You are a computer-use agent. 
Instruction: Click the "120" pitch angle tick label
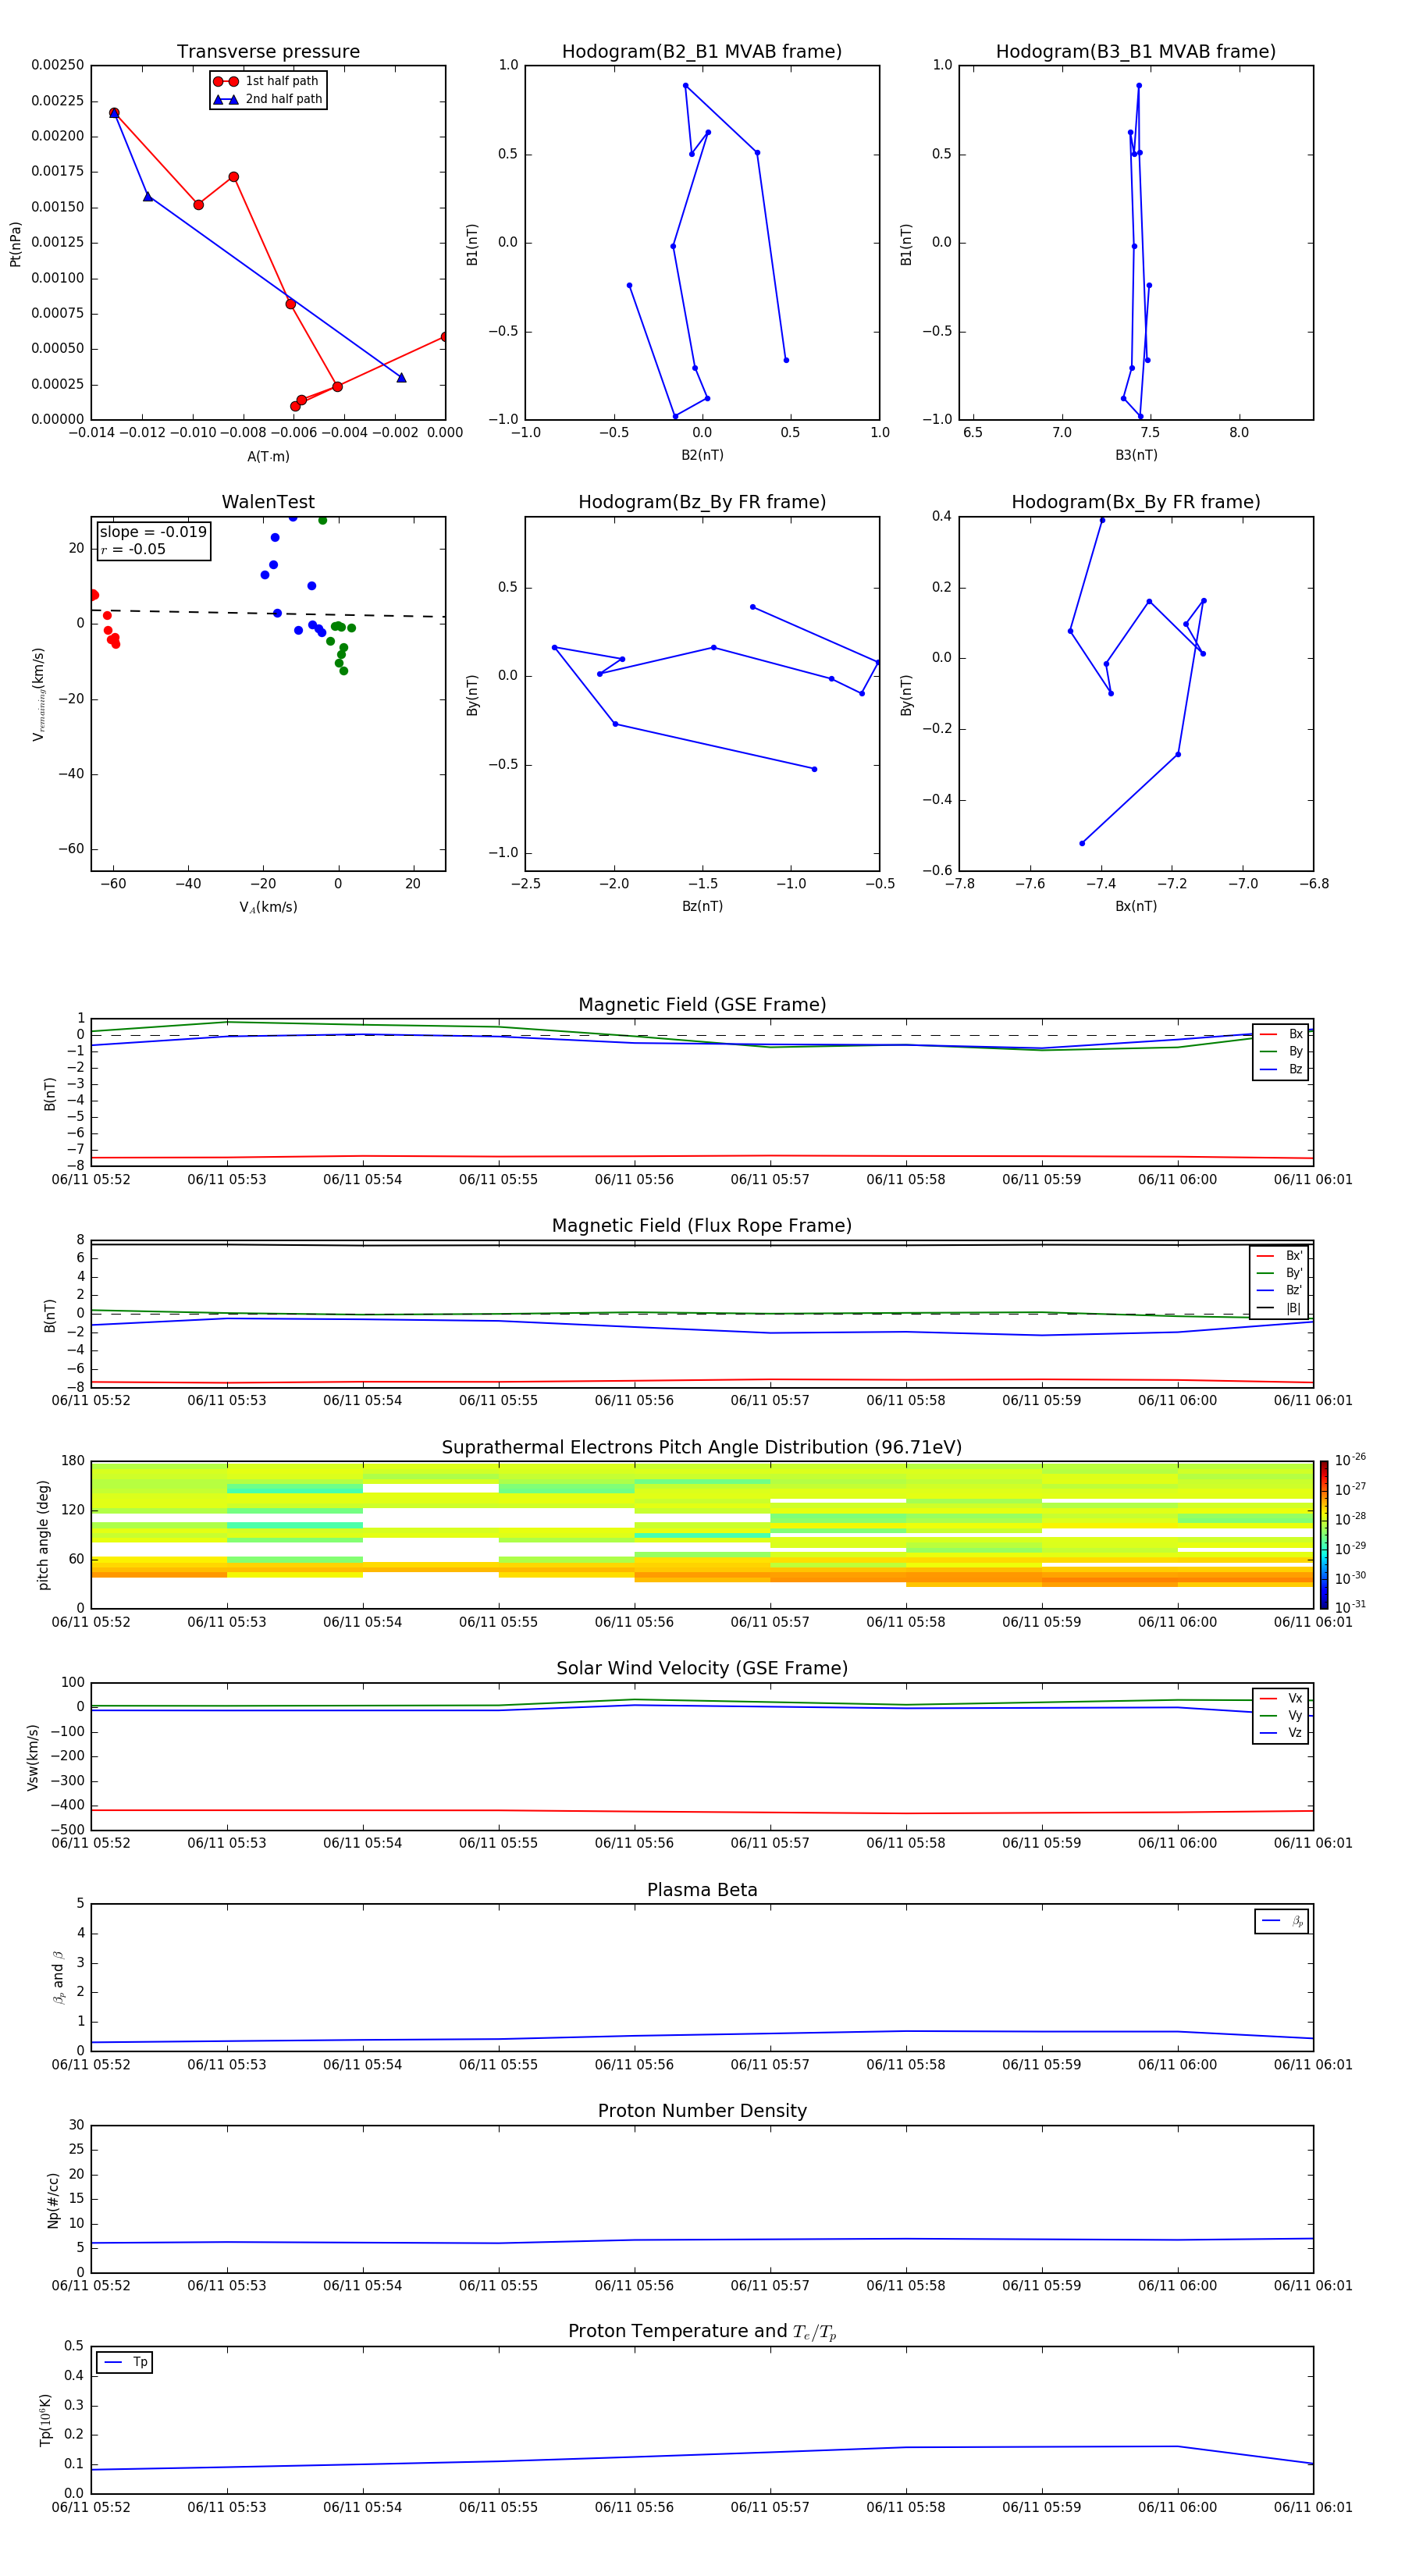point(73,1510)
